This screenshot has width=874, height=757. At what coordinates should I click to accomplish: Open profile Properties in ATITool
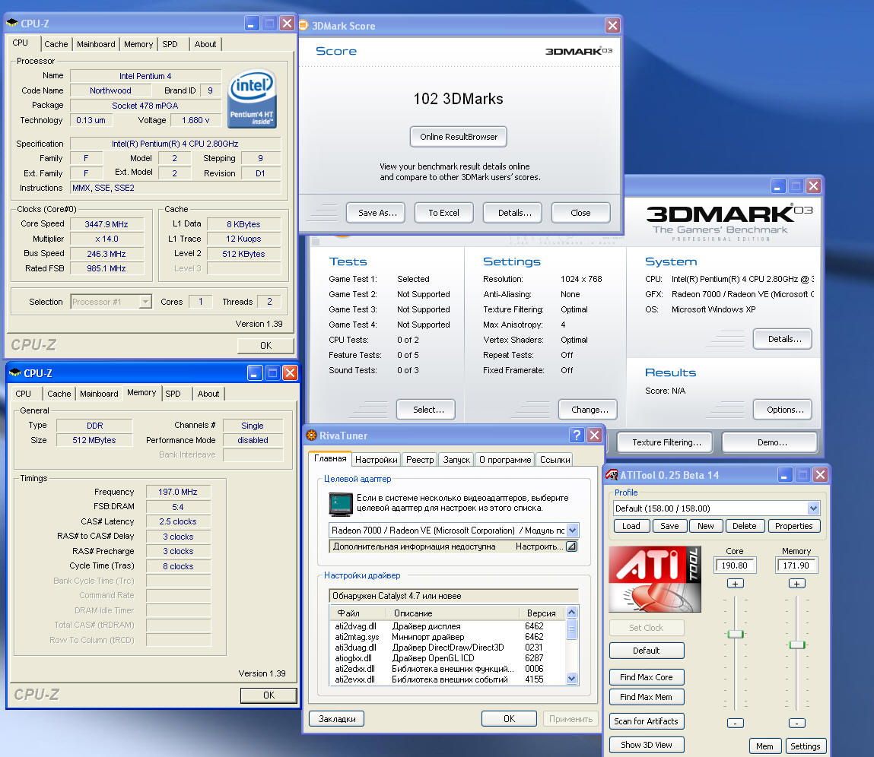[793, 526]
